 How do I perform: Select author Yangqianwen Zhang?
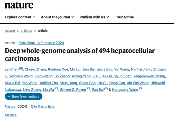pos(149,76)
